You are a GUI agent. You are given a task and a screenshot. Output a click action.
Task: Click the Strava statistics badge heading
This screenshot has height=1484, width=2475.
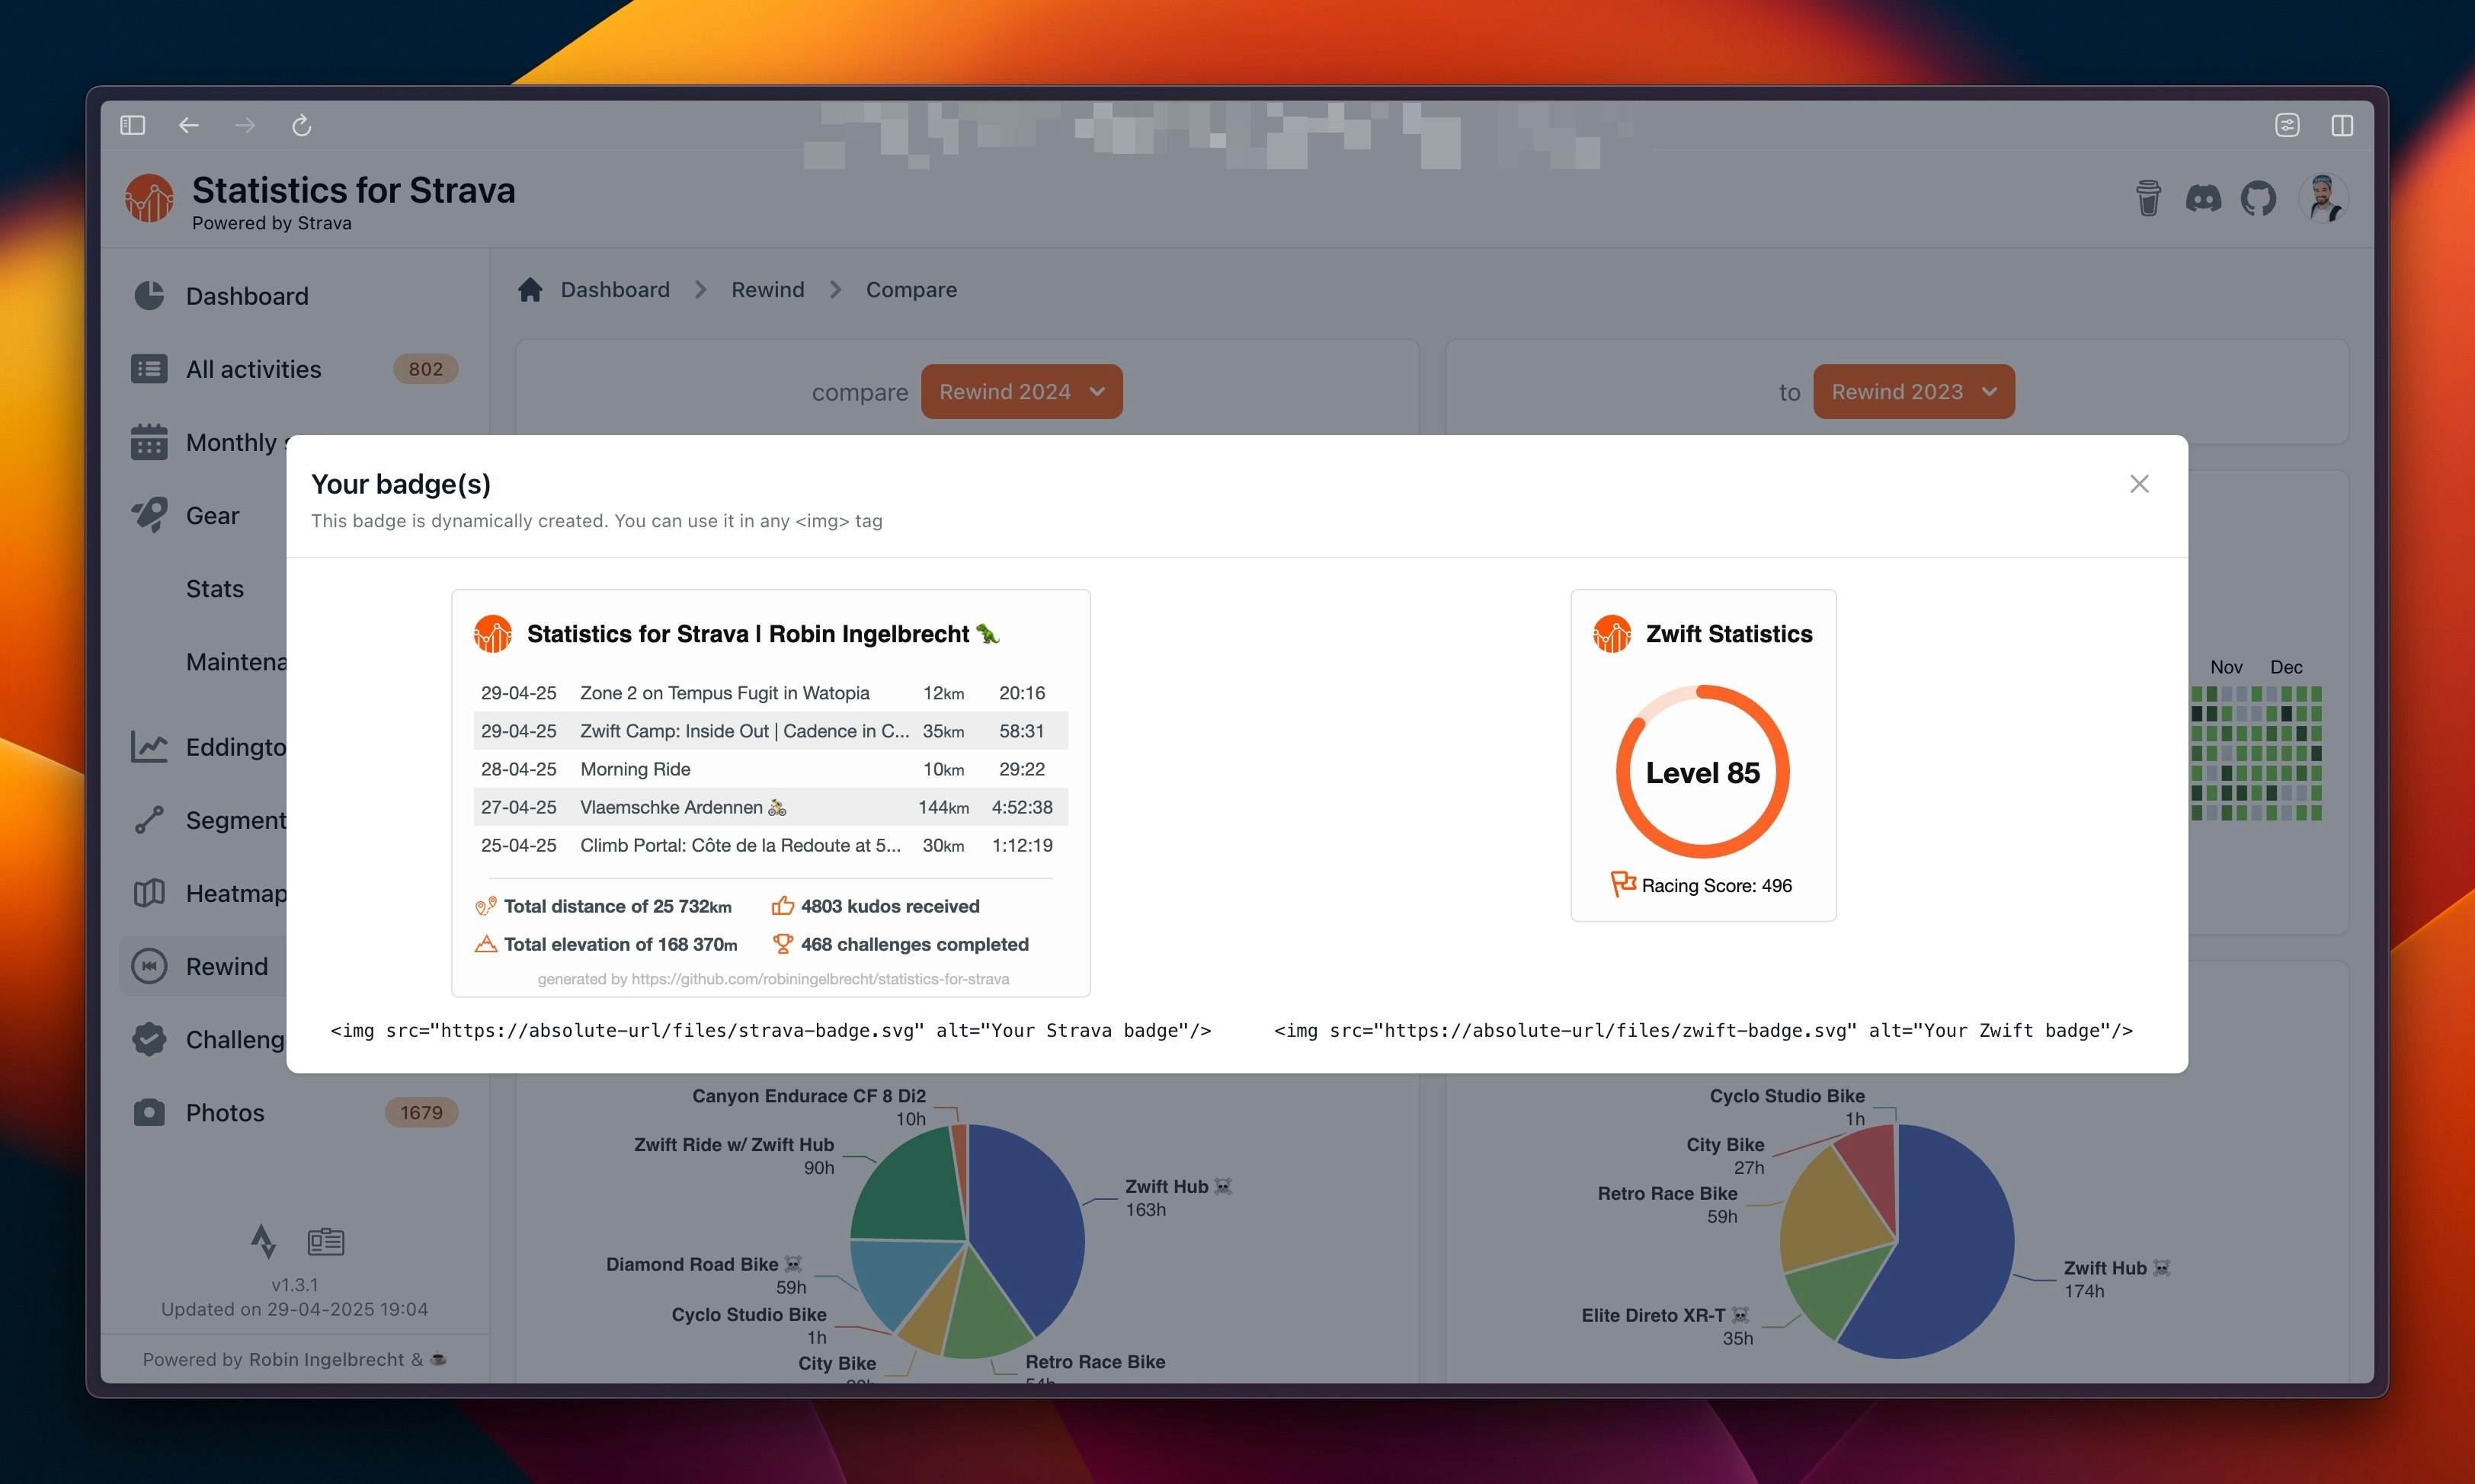[763, 634]
